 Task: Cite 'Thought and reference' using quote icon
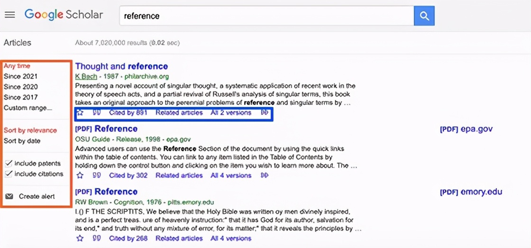97,113
